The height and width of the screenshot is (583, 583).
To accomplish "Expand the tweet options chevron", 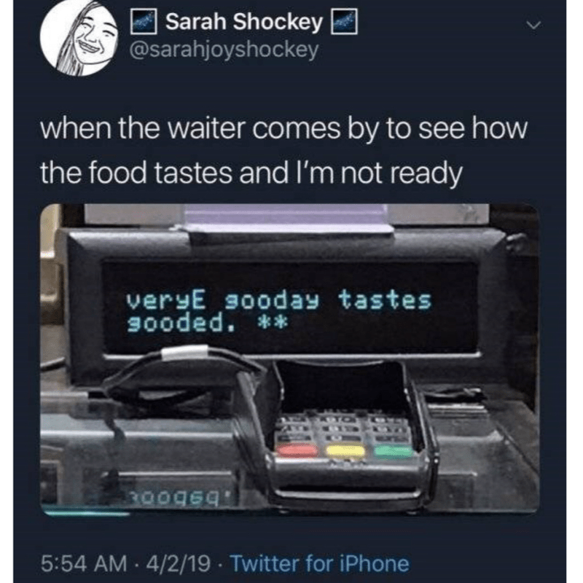I will [x=533, y=26].
